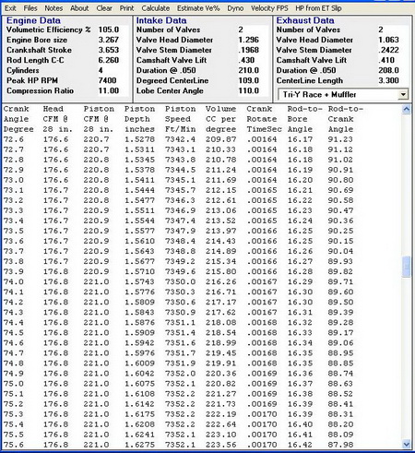This screenshot has height=453, width=415.
Task: Edit Engine Bore size value 3.267
Action: 112,40
